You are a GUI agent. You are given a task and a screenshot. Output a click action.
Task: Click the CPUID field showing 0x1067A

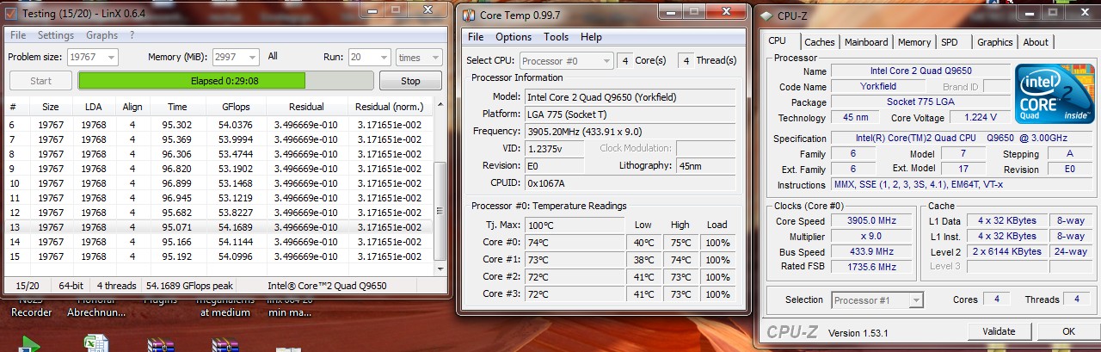tap(630, 182)
